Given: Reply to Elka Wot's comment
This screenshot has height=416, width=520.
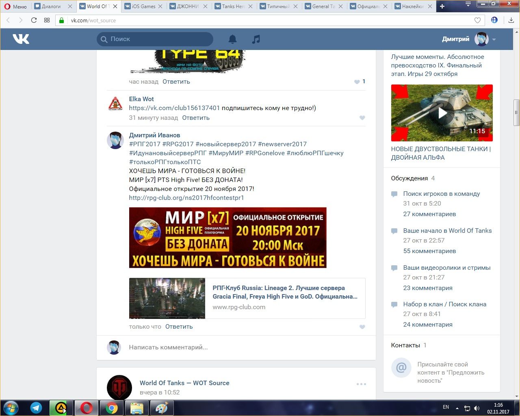Looking at the screenshot, I should click(x=196, y=118).
